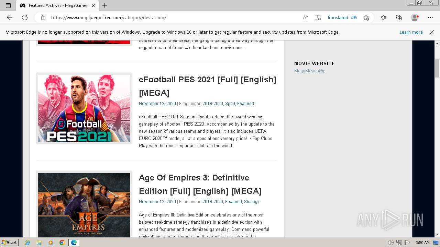The height and width of the screenshot is (247, 440).
Task: Launch Internet Explorer from taskbar
Action: [x=27, y=243]
